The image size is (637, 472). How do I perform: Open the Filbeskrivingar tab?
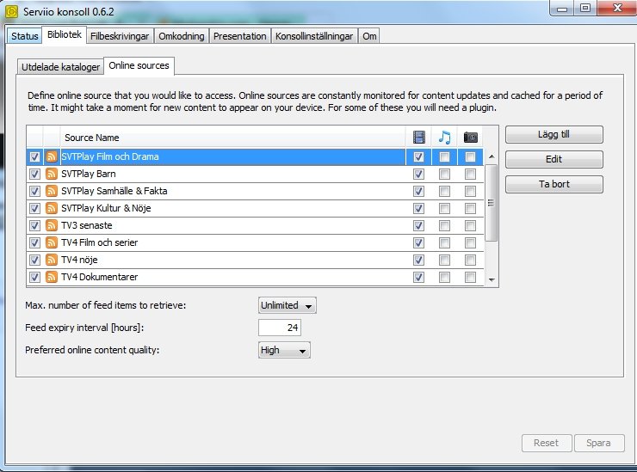[120, 36]
